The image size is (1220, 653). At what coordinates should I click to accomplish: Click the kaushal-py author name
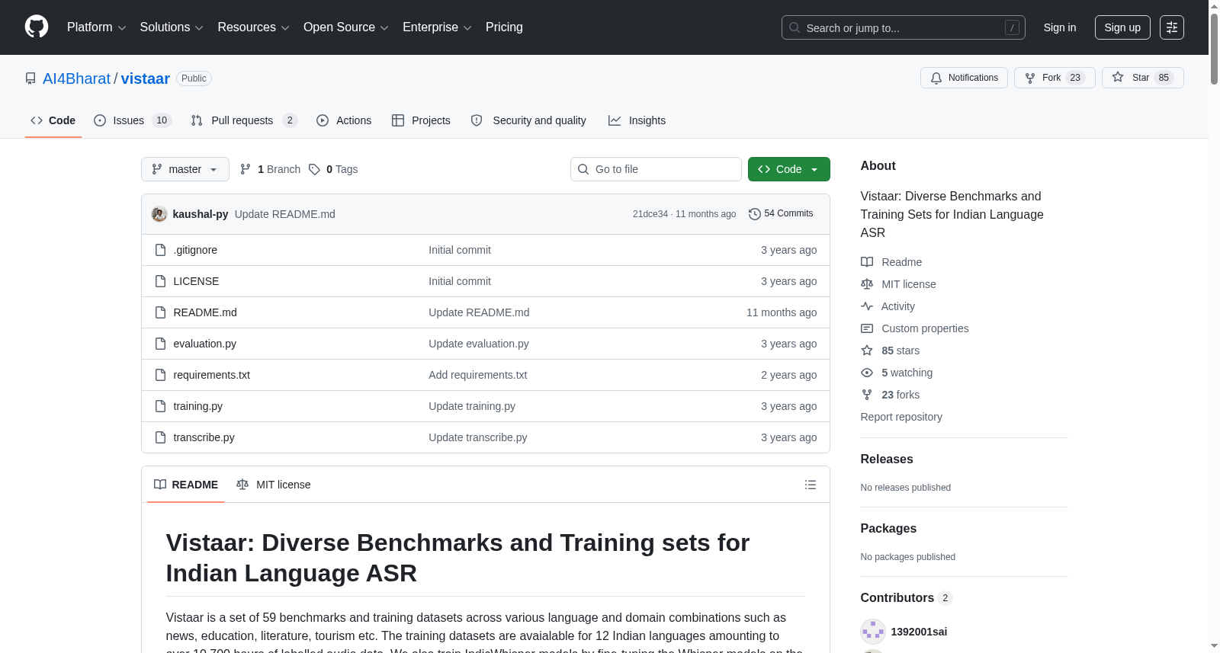[x=201, y=214]
